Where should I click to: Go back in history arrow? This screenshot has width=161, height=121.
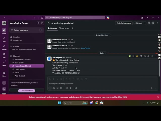pyautogui.click(x=35, y=18)
